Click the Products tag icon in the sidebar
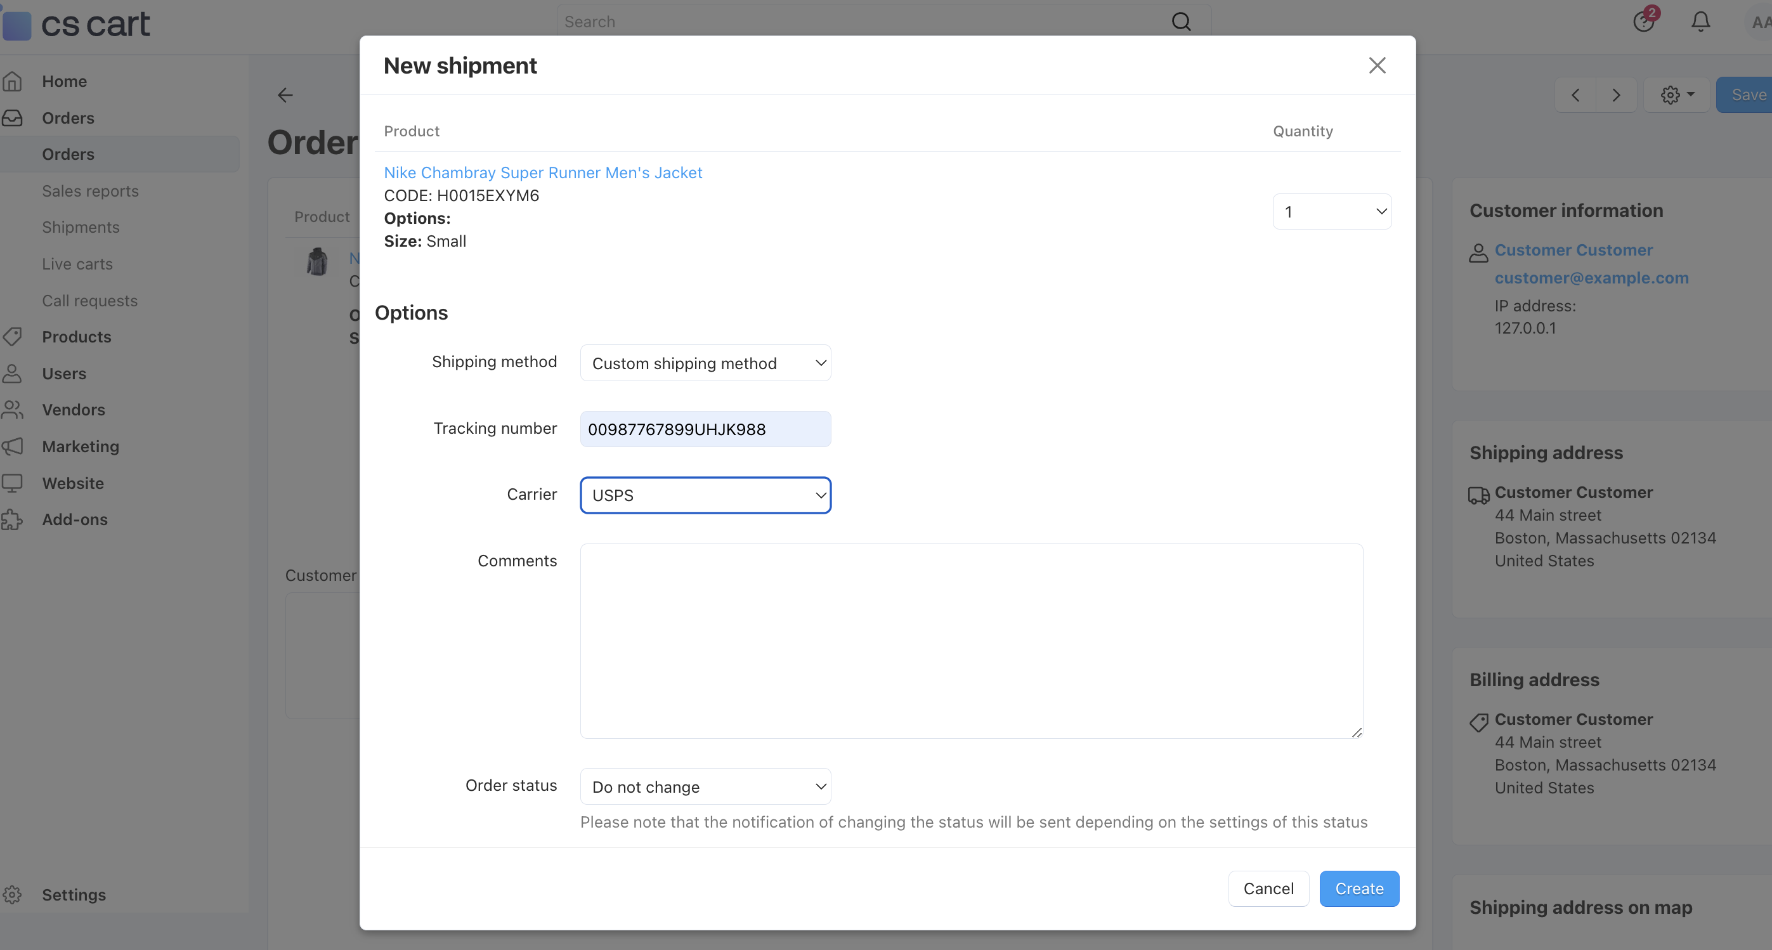This screenshot has width=1772, height=950. click(13, 337)
